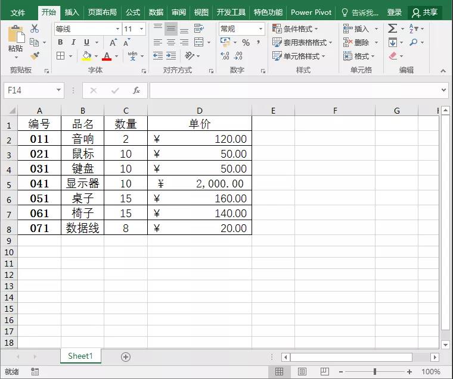This screenshot has width=453, height=379.
Task: Click the formula bar input field
Action: pyautogui.click(x=294, y=90)
